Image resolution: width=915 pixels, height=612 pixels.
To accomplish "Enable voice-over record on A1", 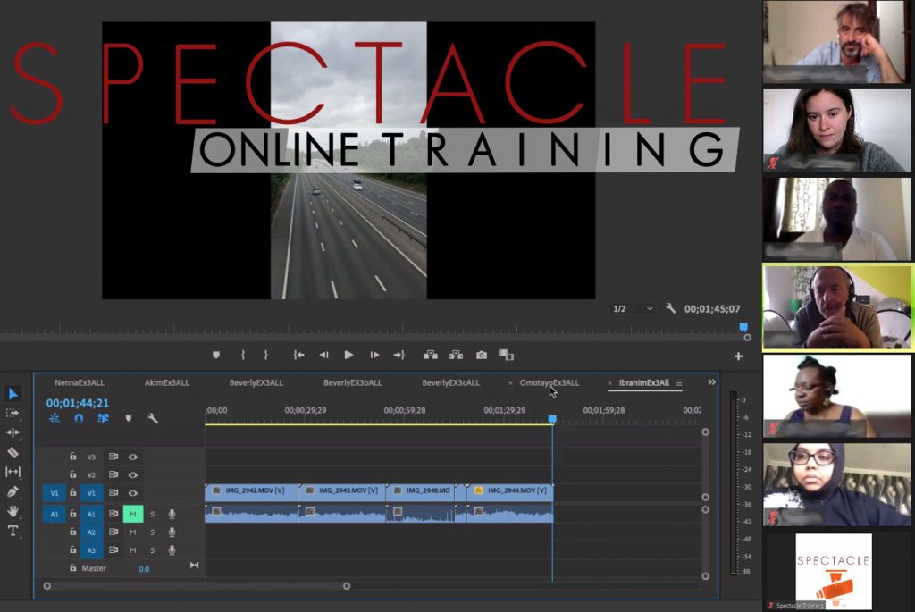I will tap(172, 514).
